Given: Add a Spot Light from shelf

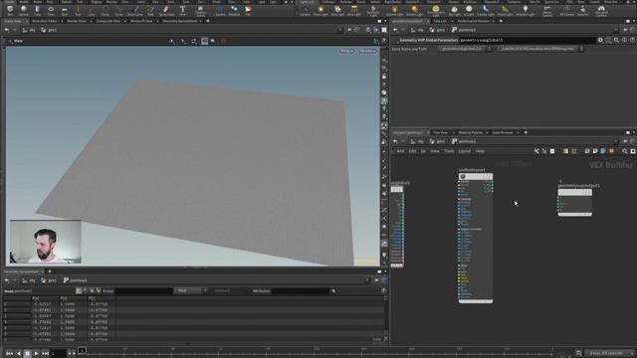Looking at the screenshot, I should (x=337, y=10).
